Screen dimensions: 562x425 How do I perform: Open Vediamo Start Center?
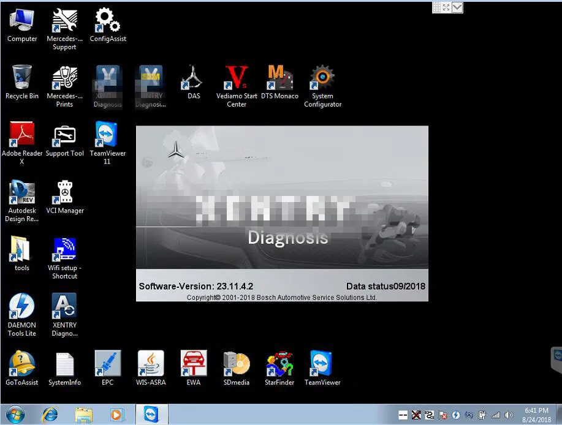pos(237,86)
